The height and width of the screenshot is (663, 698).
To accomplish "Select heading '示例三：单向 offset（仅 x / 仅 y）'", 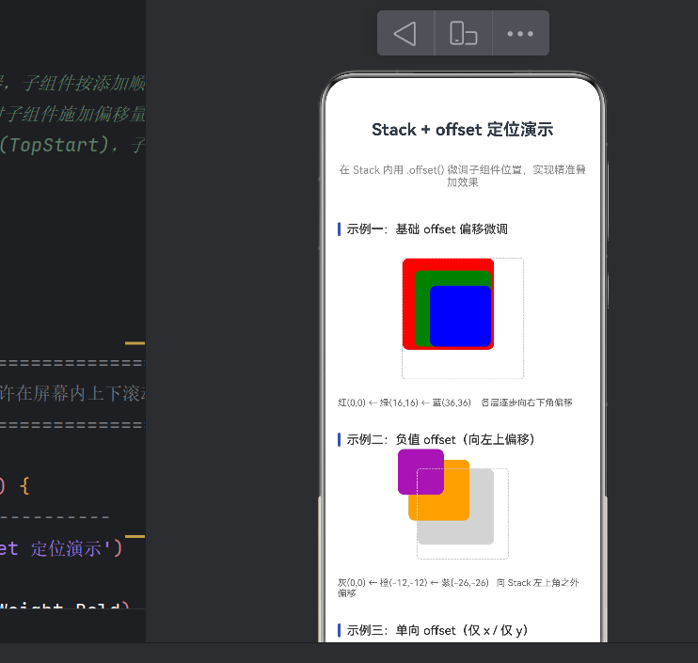I will tap(437, 630).
